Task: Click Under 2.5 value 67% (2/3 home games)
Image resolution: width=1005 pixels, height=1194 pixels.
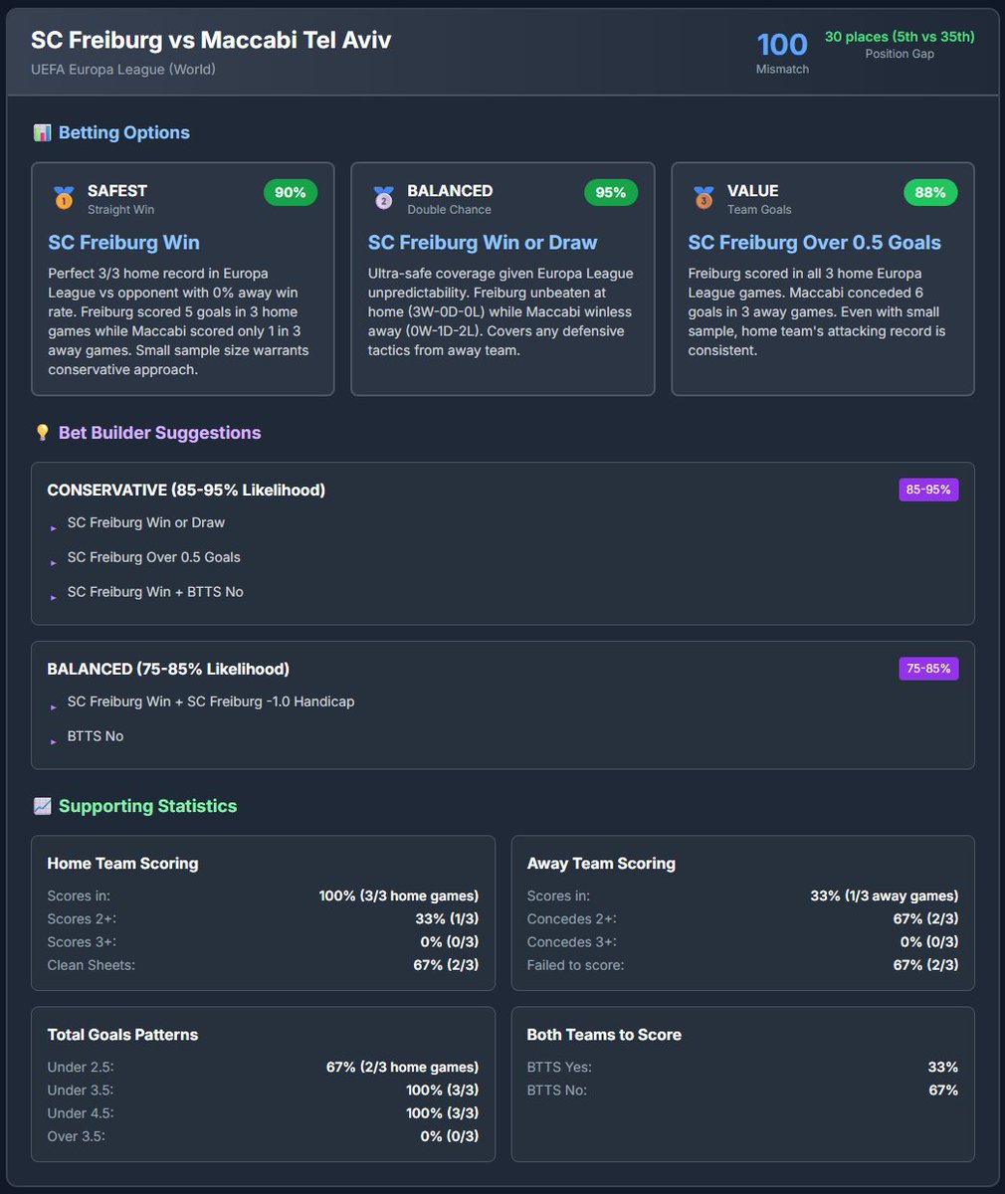Action: tap(402, 1067)
